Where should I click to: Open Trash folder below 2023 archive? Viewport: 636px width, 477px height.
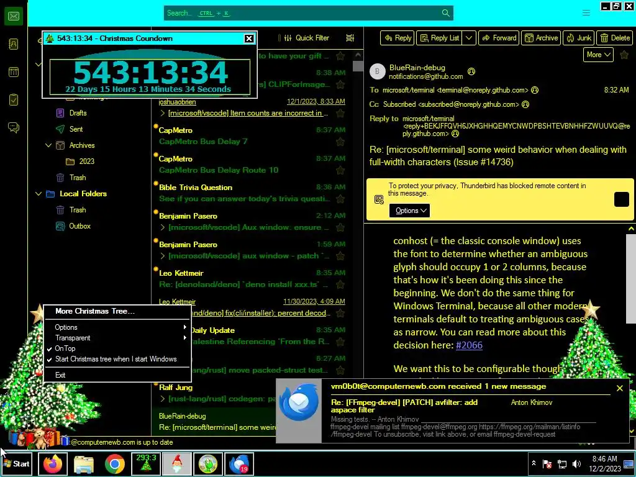pos(78,178)
